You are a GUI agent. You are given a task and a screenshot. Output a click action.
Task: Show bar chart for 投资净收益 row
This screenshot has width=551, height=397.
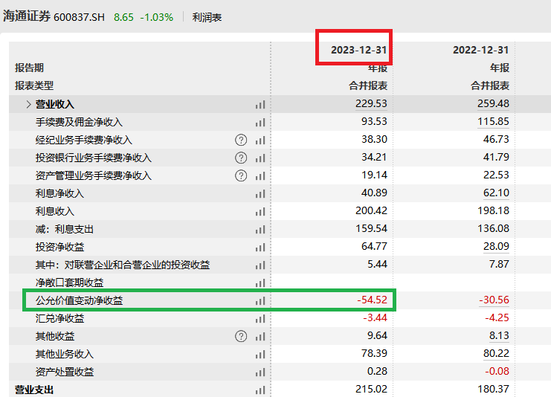tap(260, 248)
